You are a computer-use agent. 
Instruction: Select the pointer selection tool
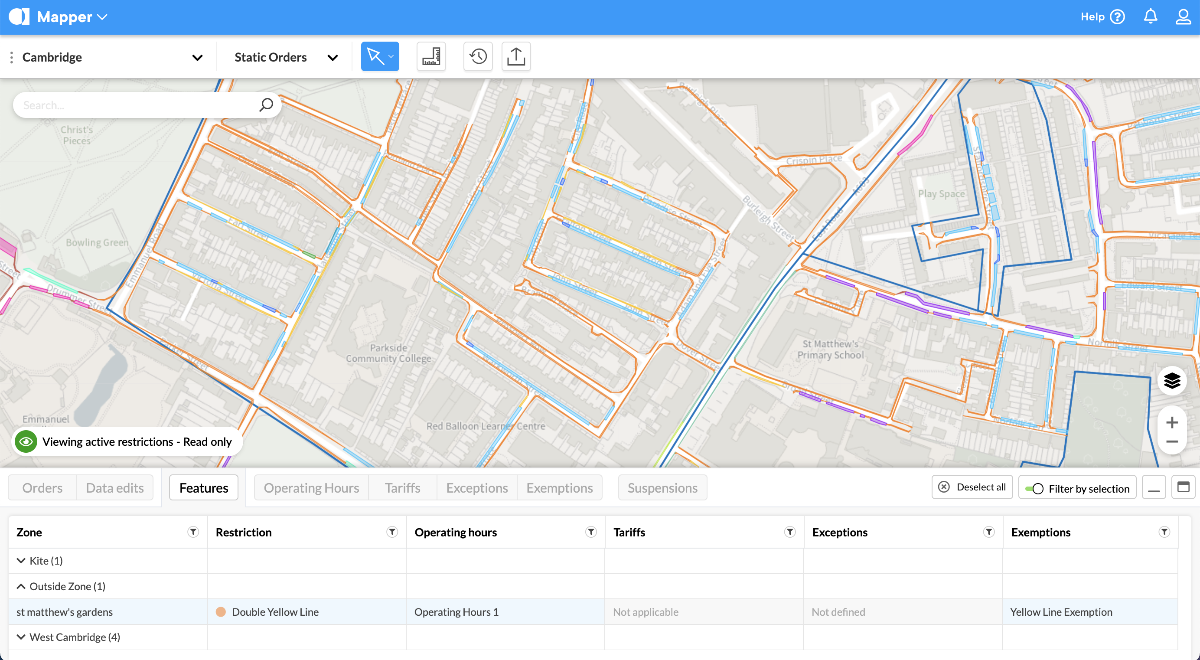(x=375, y=57)
